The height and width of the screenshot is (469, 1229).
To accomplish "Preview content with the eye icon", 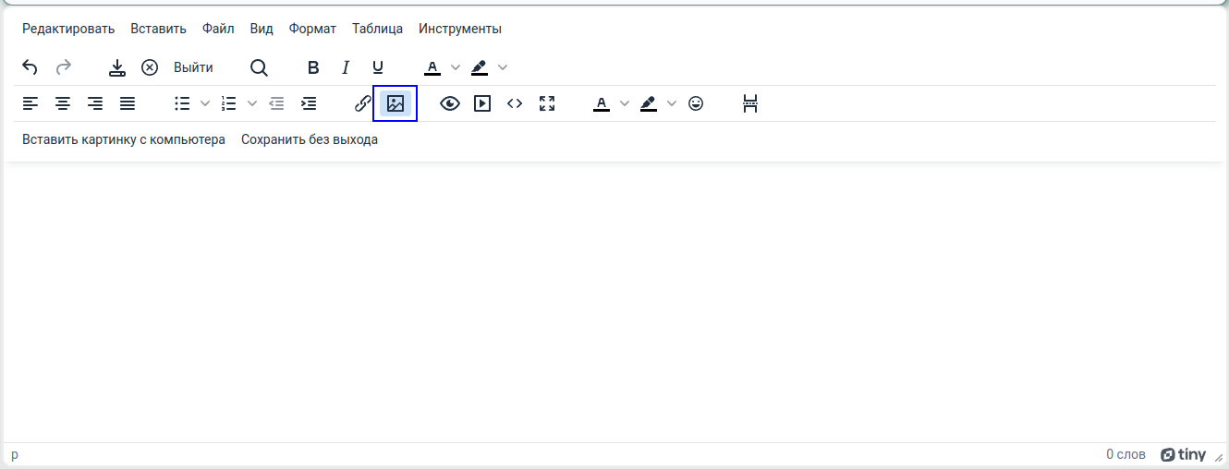I will click(450, 103).
